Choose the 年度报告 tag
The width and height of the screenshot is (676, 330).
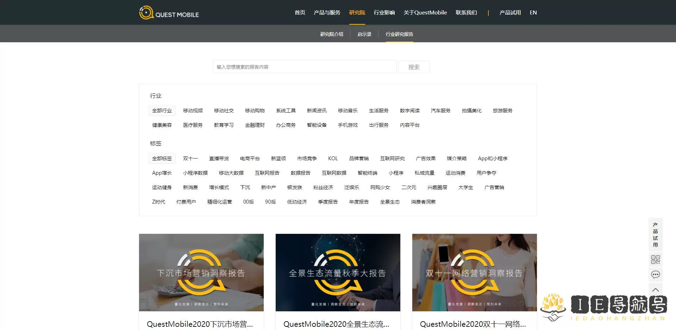tap(359, 202)
